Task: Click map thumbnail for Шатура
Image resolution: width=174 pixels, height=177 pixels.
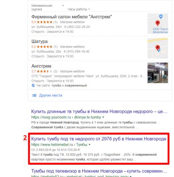Action: click(x=158, y=48)
